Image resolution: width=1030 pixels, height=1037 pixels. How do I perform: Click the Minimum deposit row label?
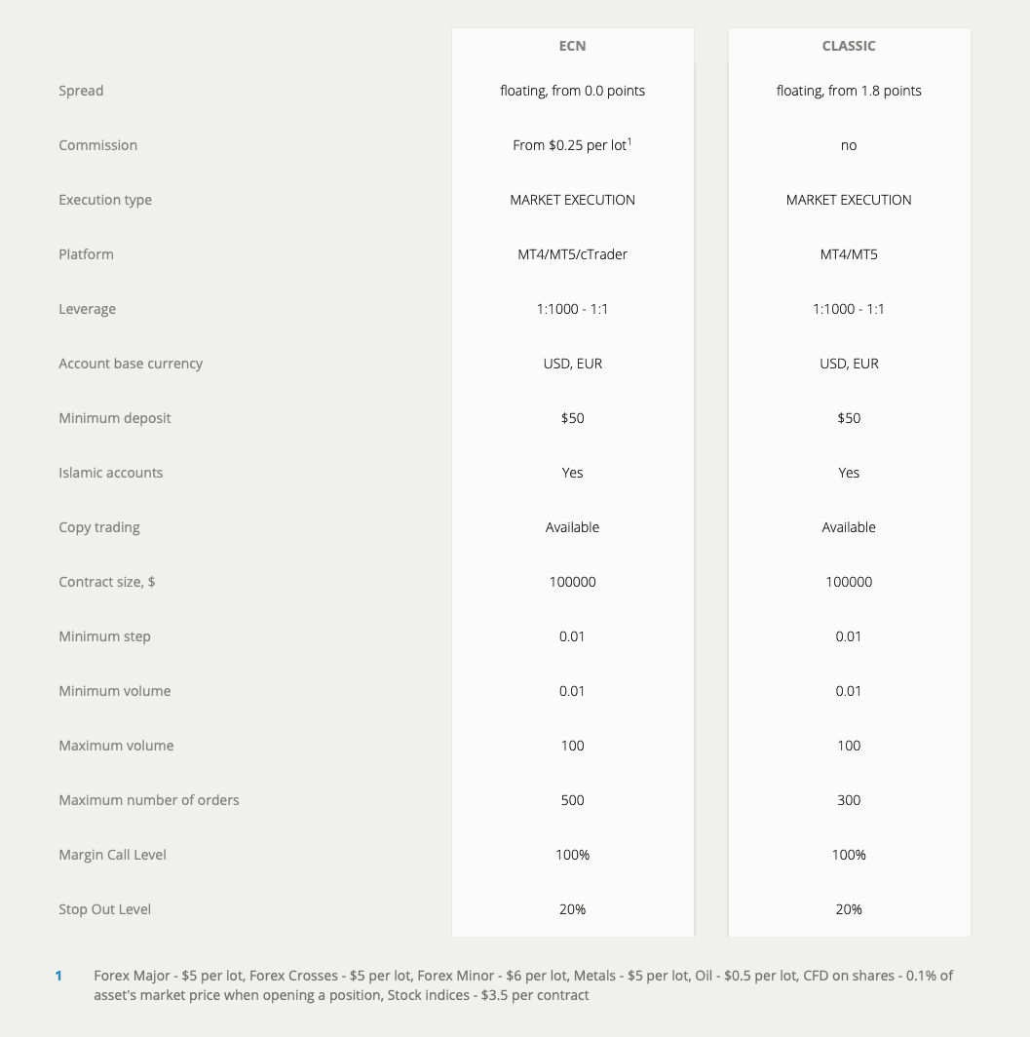pyautogui.click(x=114, y=418)
